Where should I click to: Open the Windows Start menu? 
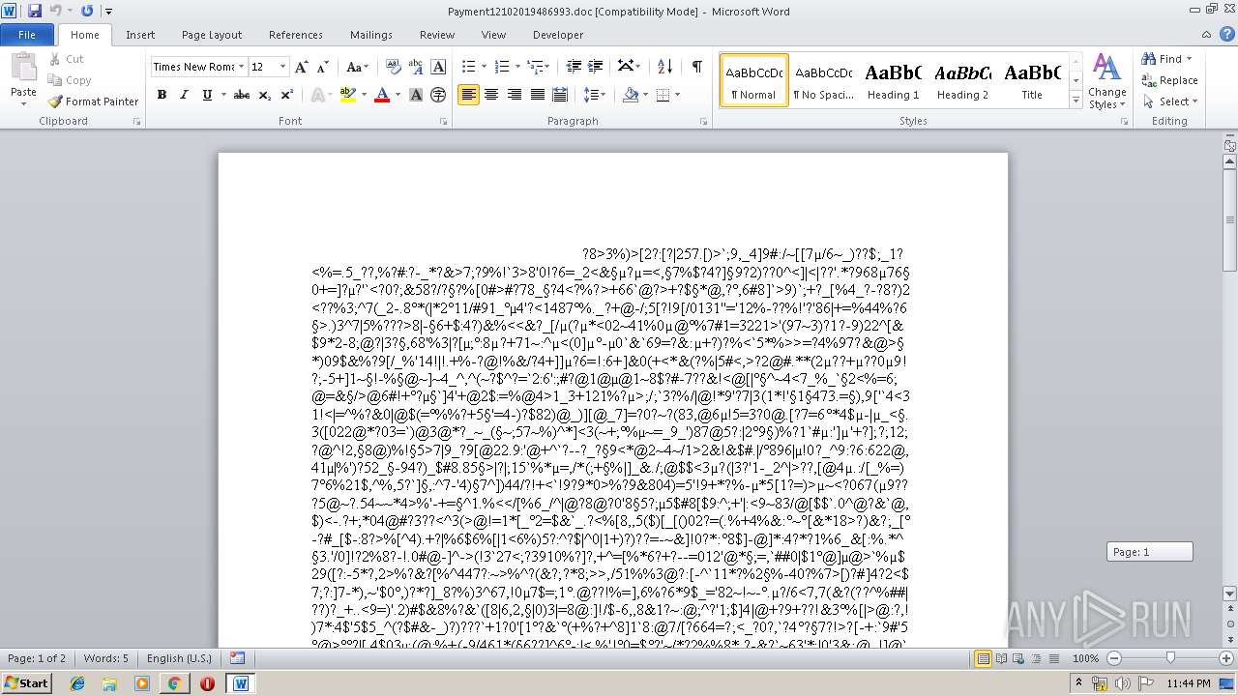pyautogui.click(x=26, y=682)
